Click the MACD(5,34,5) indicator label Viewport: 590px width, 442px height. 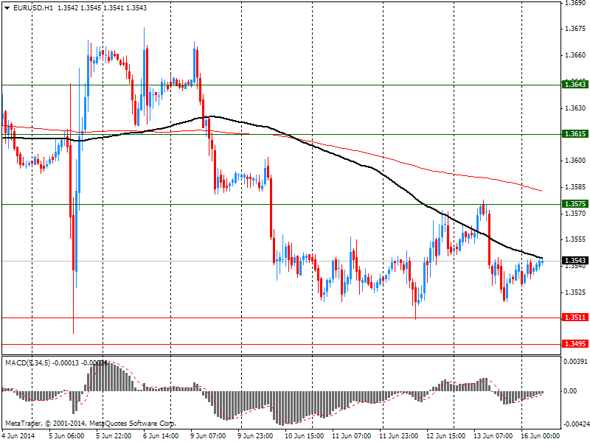click(x=27, y=363)
